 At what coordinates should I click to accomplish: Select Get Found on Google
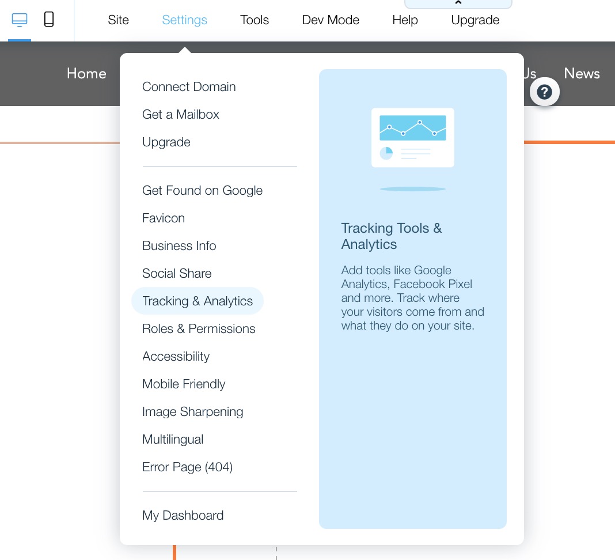pos(202,191)
